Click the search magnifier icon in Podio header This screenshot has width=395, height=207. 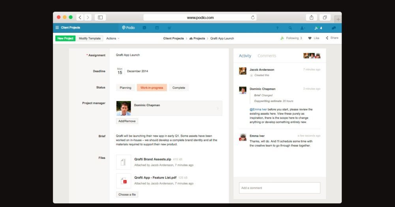point(290,28)
